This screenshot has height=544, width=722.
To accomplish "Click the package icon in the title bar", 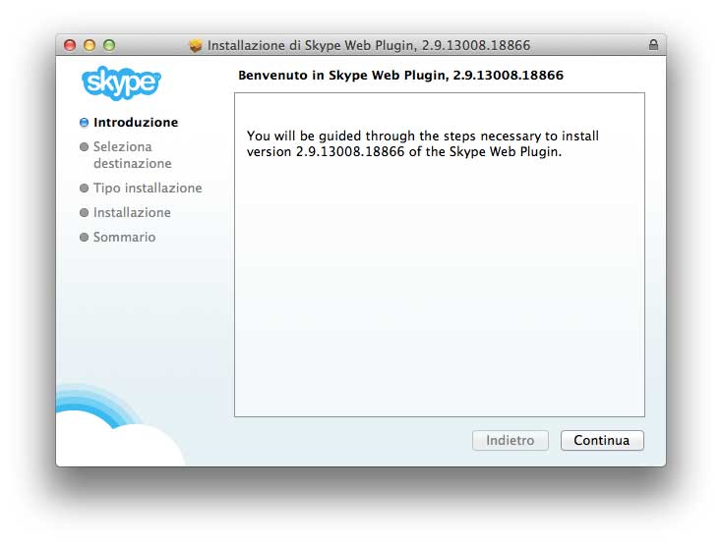I will point(195,45).
